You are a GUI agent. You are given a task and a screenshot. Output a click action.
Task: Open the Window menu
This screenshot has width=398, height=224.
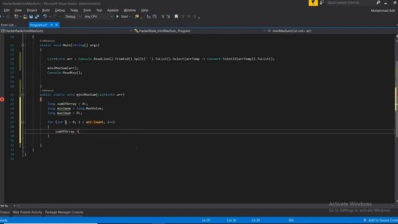(x=130, y=10)
